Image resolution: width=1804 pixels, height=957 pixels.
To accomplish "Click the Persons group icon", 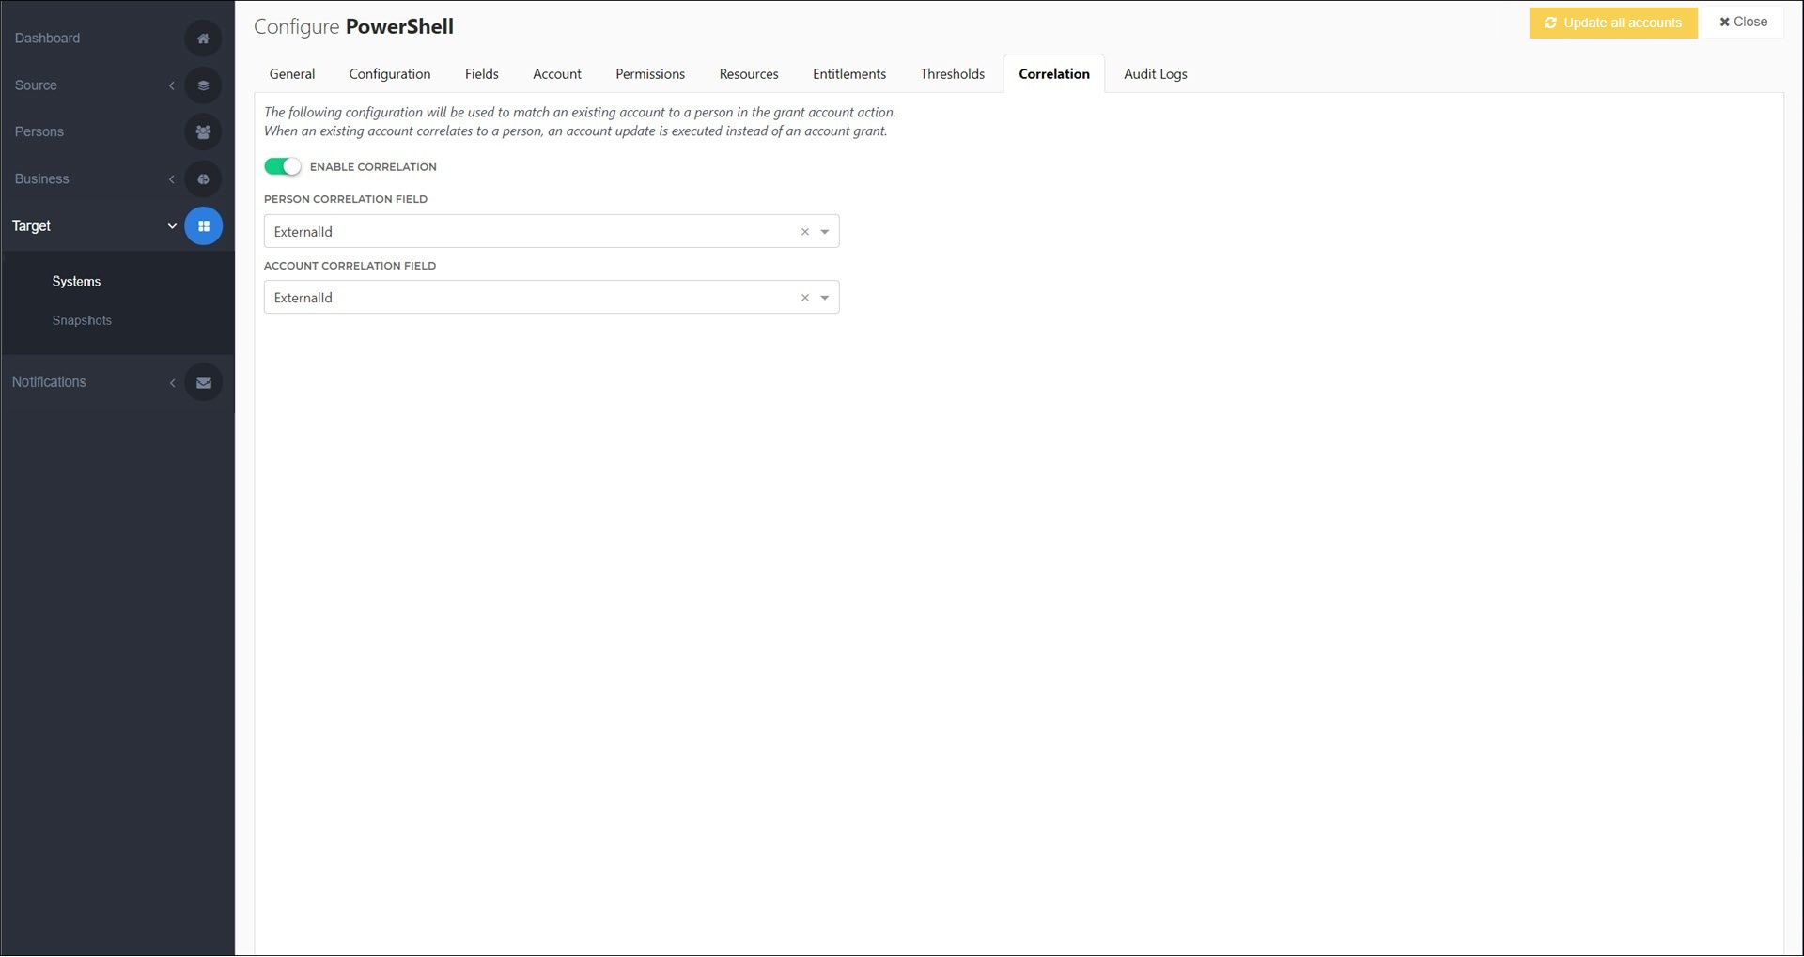I will (x=203, y=132).
